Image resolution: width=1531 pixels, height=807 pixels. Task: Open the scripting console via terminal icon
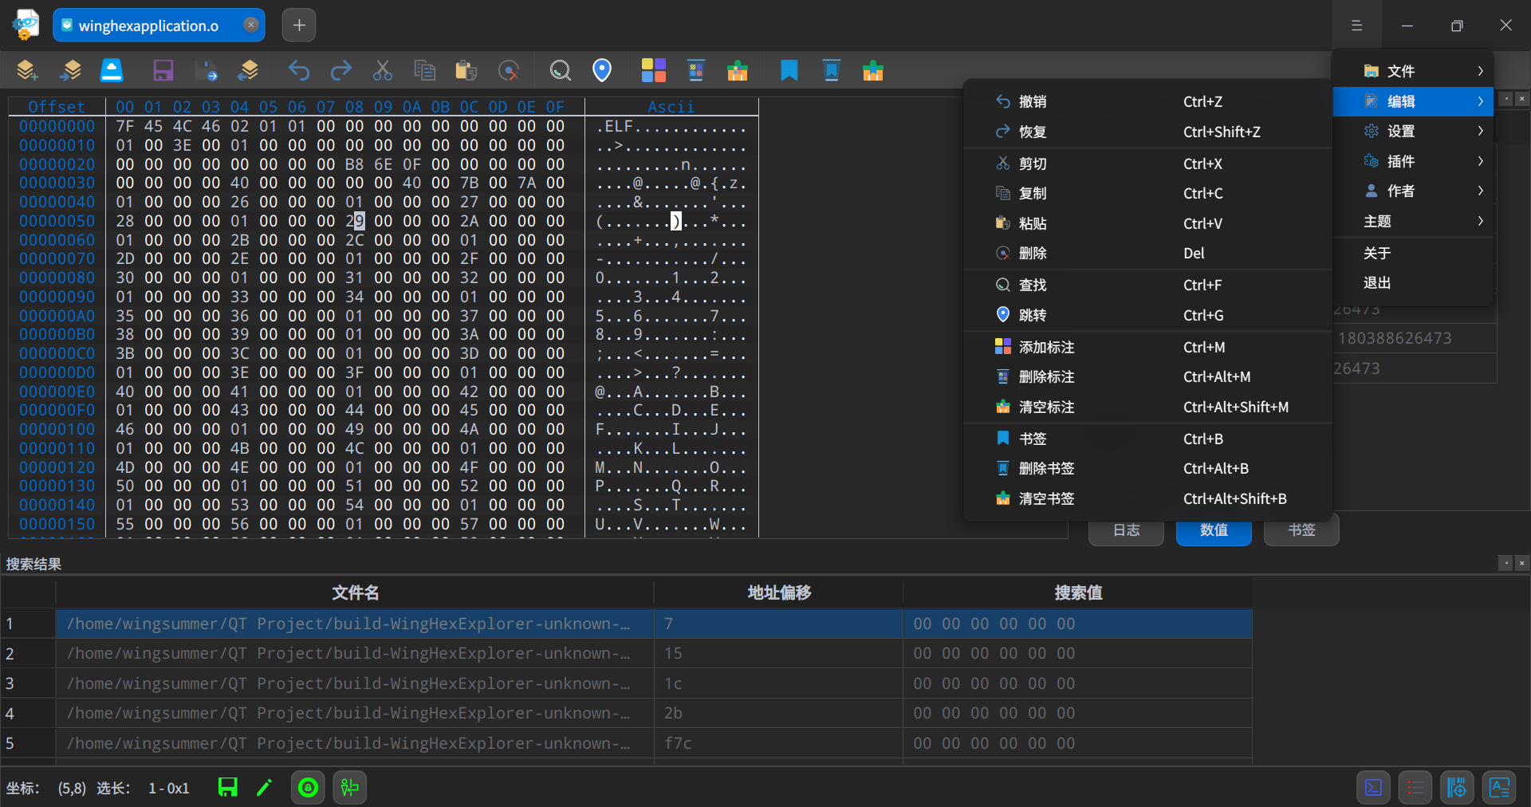(x=1373, y=788)
